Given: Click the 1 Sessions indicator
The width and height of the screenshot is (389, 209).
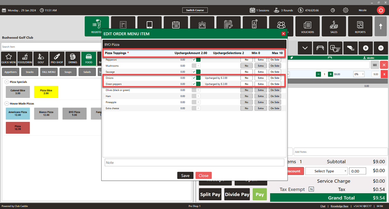Looking at the screenshot, I should click(260, 10).
